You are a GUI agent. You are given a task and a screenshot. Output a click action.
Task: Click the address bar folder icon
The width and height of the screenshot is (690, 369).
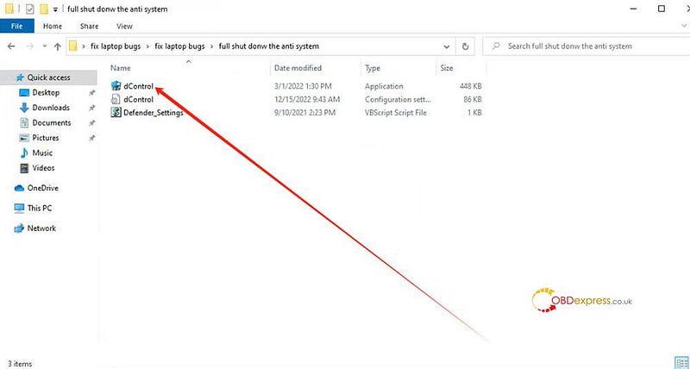tap(73, 46)
